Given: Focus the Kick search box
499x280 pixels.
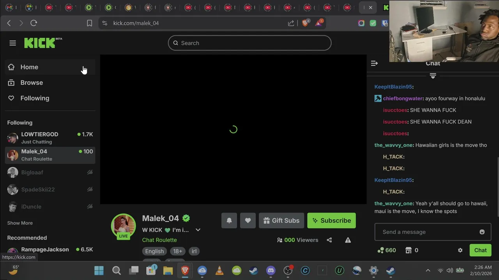Looking at the screenshot, I should 249,43.
